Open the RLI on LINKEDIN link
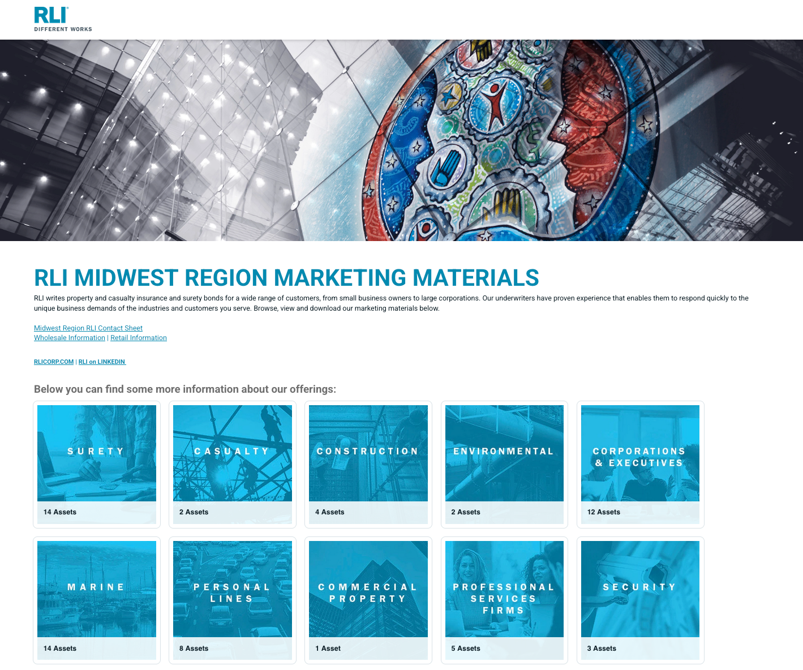This screenshot has height=670, width=803. (x=102, y=362)
